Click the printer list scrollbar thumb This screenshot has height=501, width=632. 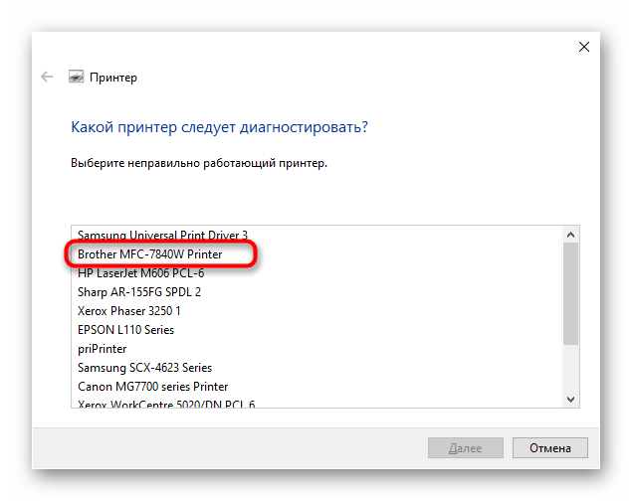click(570, 293)
